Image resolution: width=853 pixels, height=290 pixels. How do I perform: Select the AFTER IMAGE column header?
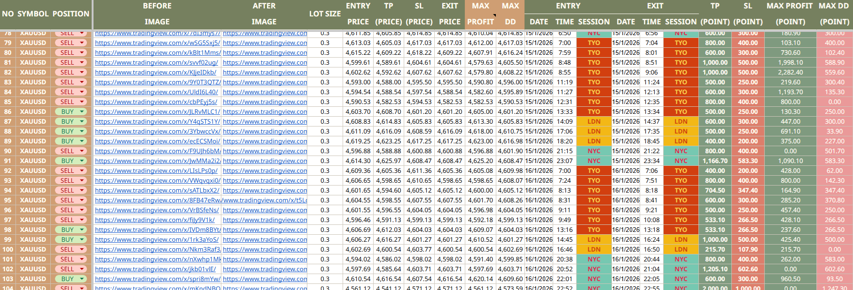(x=264, y=14)
